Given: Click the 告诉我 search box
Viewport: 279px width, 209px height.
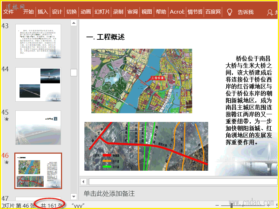Looking at the screenshot, I should pyautogui.click(x=246, y=12).
